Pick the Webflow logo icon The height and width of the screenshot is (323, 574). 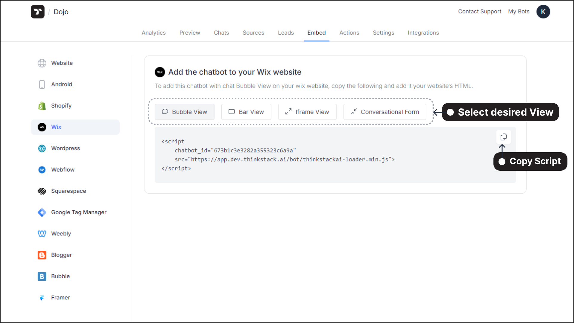(x=42, y=170)
